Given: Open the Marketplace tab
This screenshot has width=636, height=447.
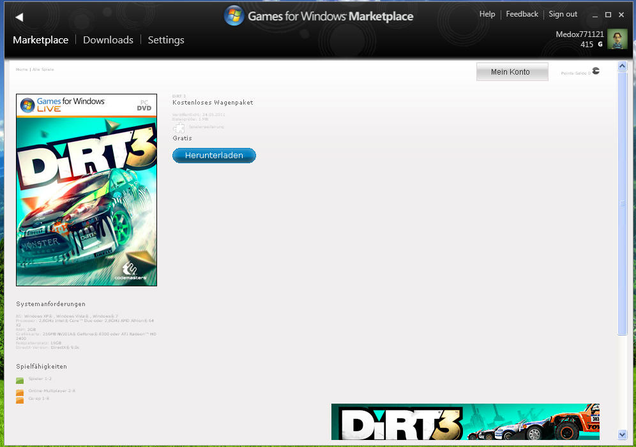Looking at the screenshot, I should [x=41, y=40].
